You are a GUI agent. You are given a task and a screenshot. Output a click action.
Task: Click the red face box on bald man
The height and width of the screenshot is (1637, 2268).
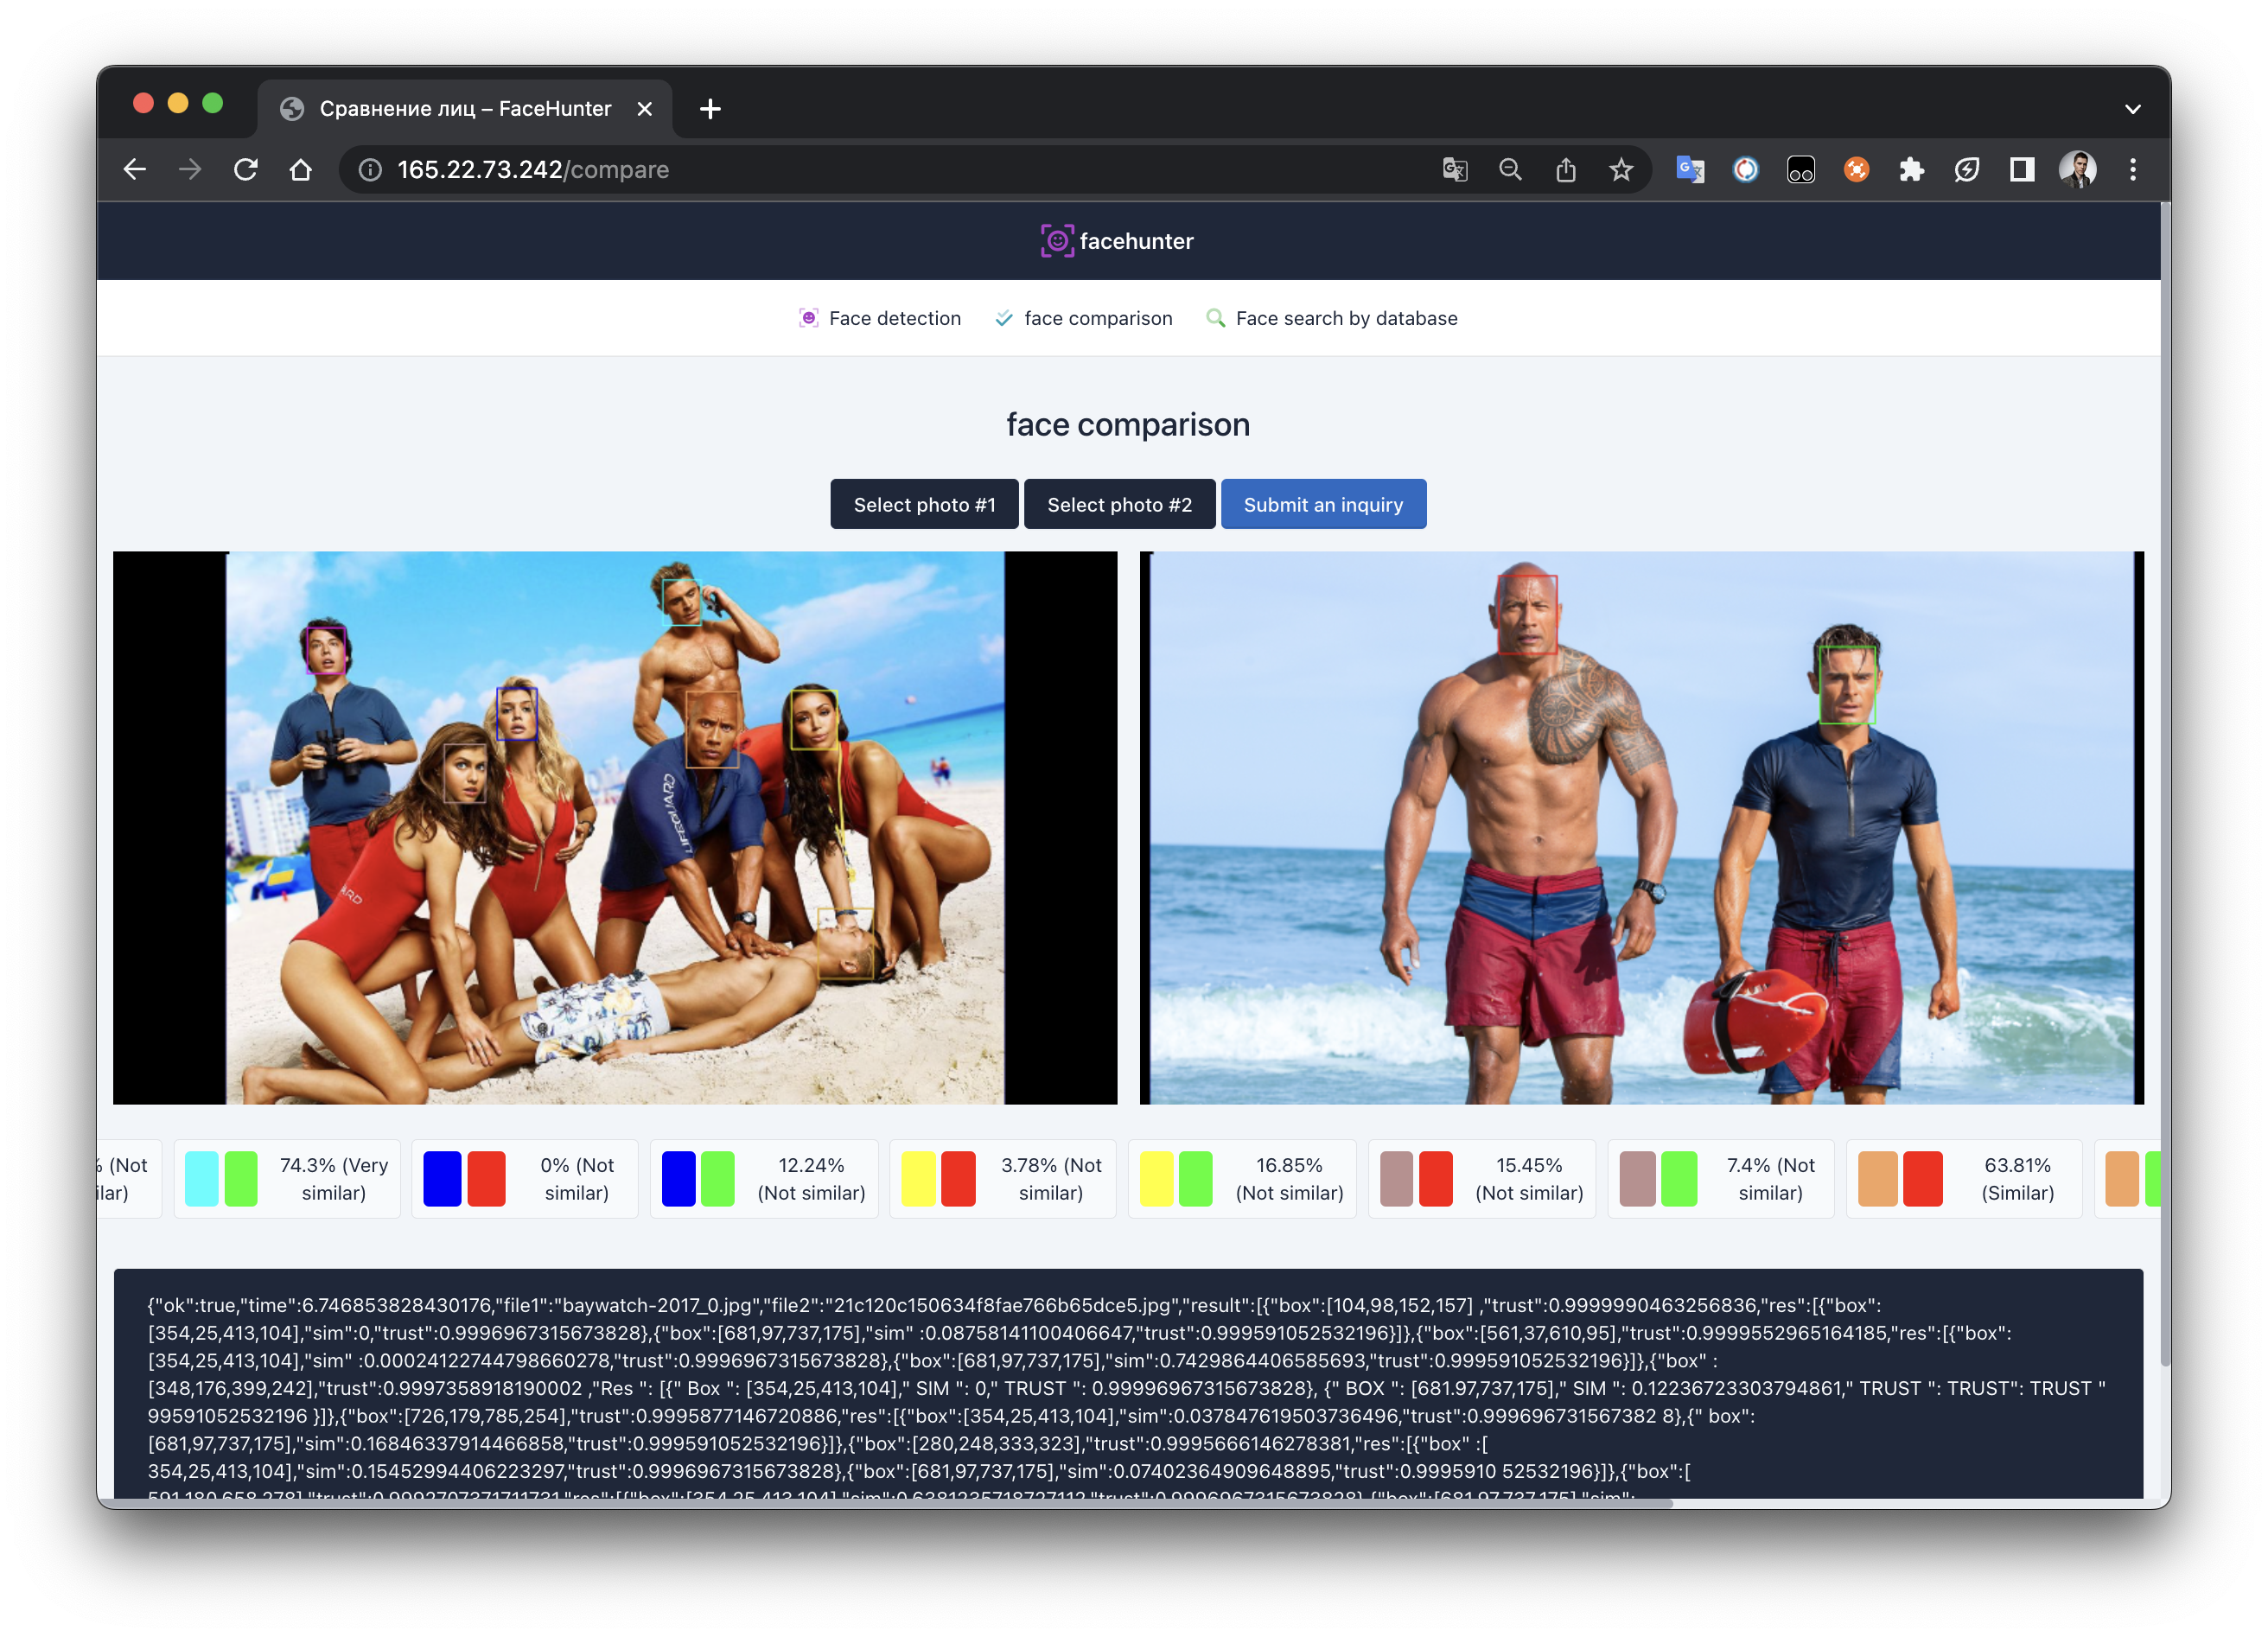1527,614
